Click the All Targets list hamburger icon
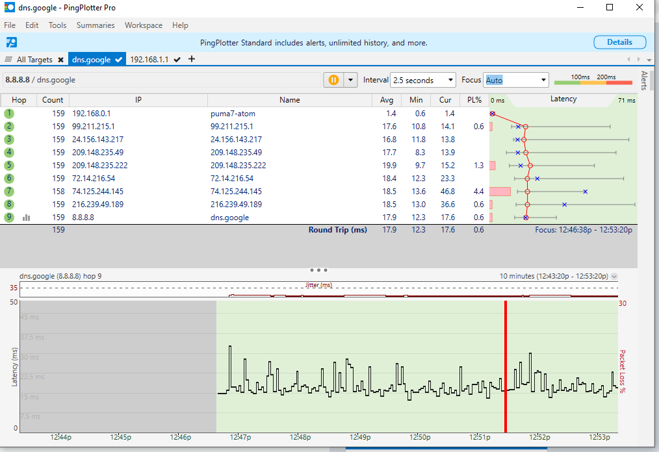Viewport: 659px width, 452px height. 8,60
